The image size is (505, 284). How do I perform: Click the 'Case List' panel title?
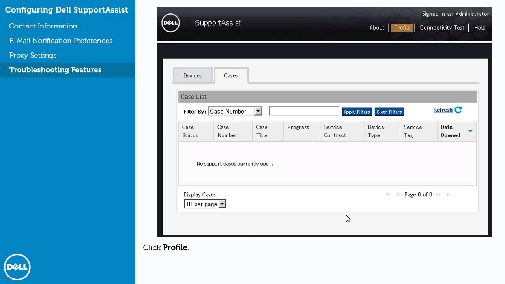tap(194, 97)
